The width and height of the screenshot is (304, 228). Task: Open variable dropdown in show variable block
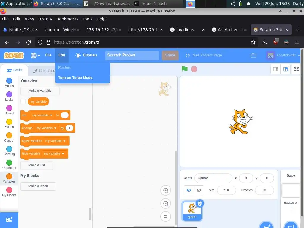point(55,141)
